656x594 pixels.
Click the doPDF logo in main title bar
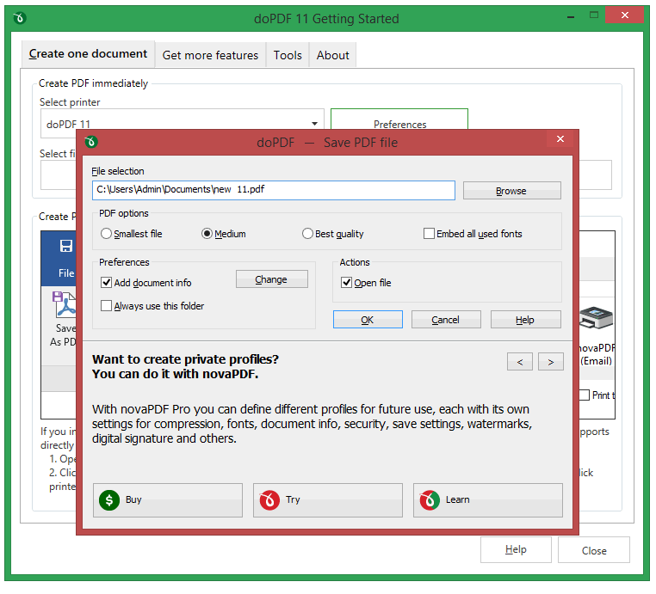click(x=19, y=18)
